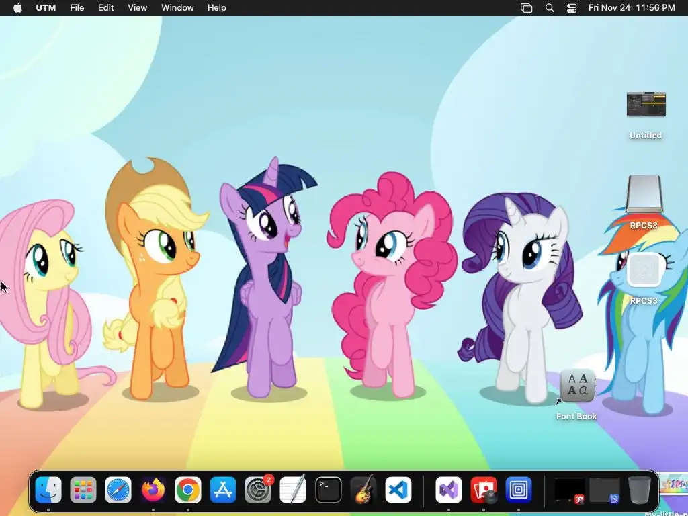Open Finder from the Dock

(48, 490)
